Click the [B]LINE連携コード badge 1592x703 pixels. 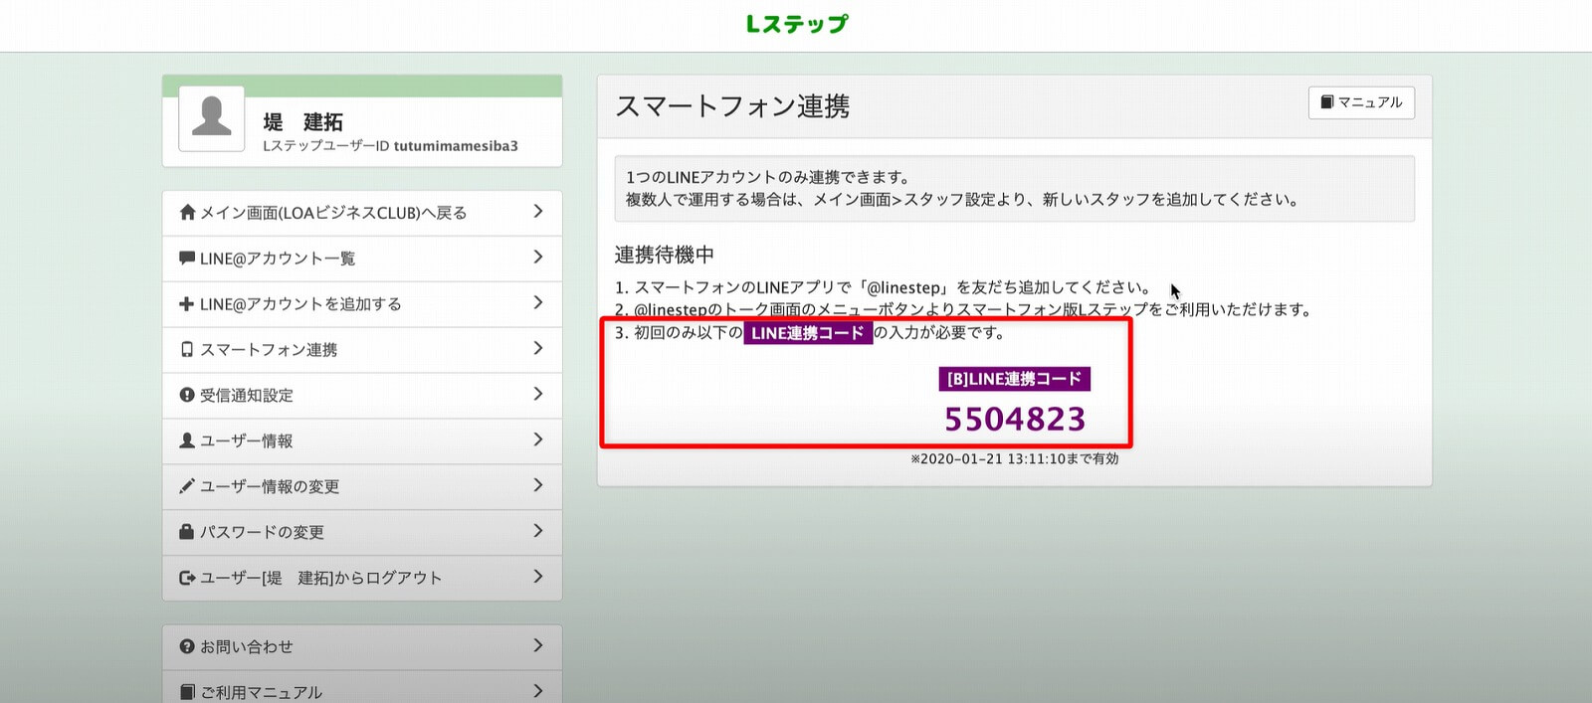[1014, 379]
